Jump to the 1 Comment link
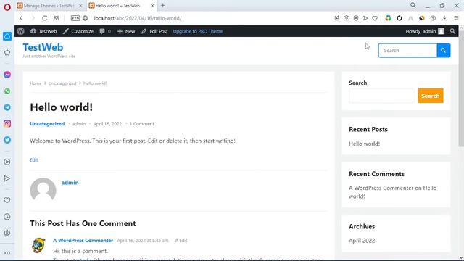Image resolution: width=464 pixels, height=261 pixels. (x=142, y=124)
